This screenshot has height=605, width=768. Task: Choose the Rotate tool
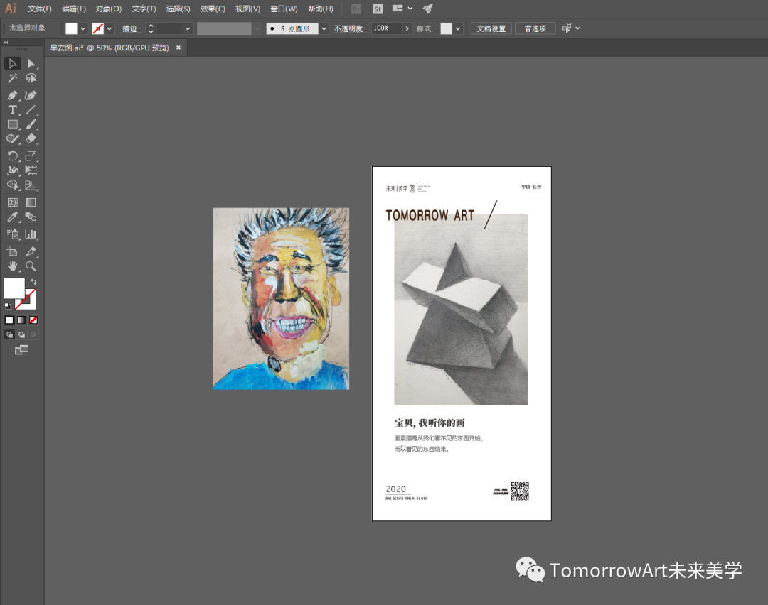tap(13, 156)
